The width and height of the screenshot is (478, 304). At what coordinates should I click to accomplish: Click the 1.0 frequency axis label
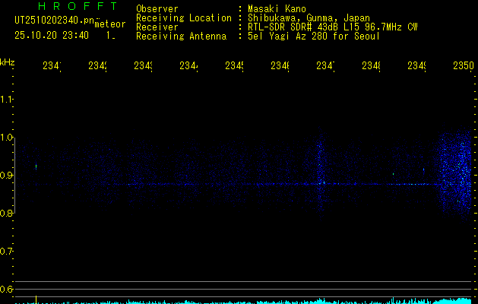coord(7,138)
